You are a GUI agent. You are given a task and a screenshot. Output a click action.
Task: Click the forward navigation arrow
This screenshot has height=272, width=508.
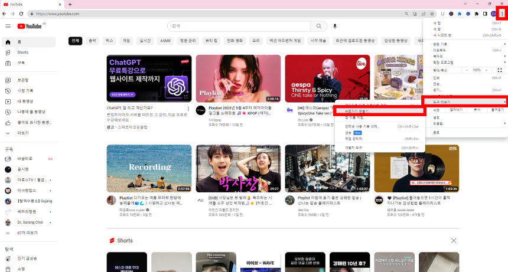tap(12, 14)
